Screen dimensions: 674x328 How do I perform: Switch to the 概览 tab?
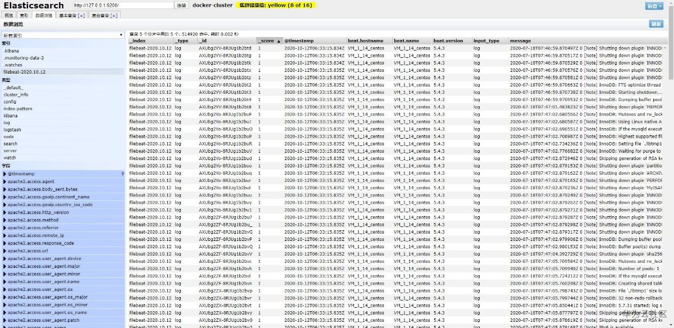(9, 16)
